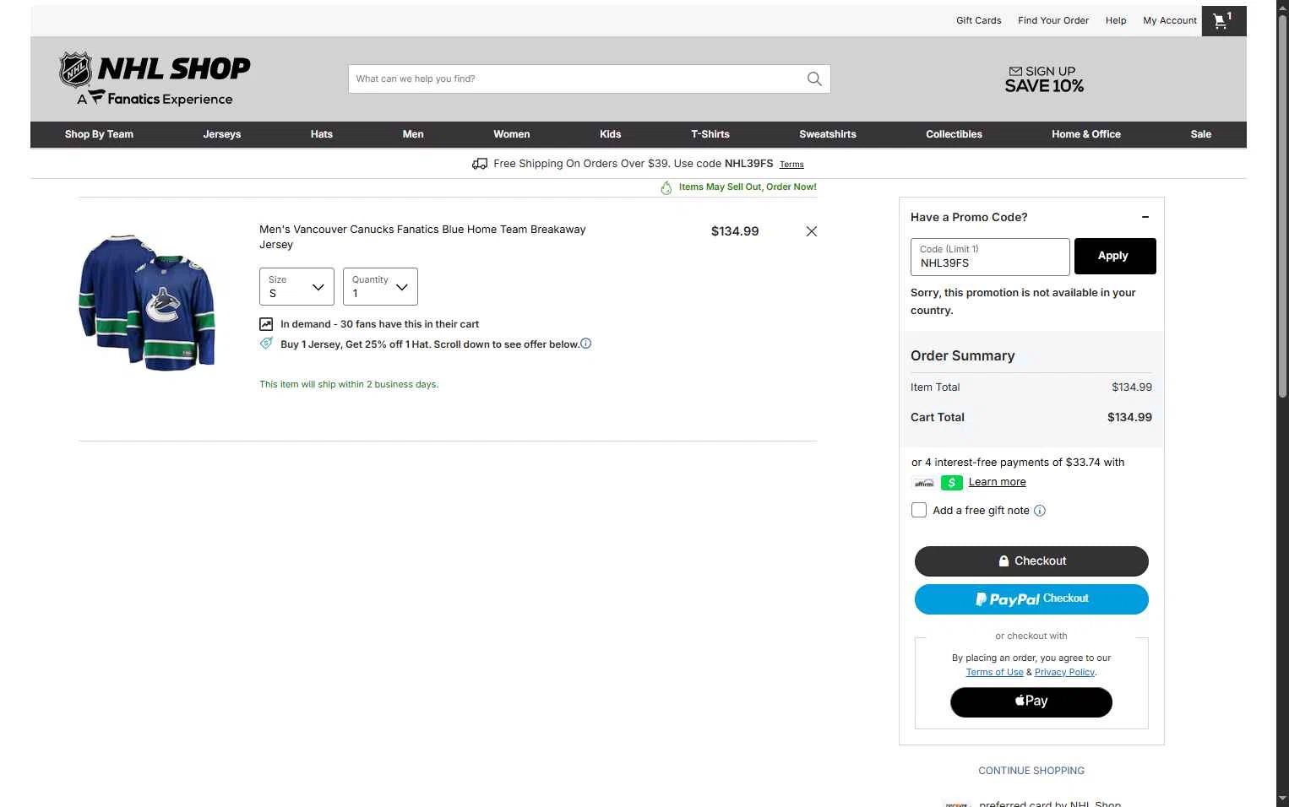Image resolution: width=1289 pixels, height=807 pixels.
Task: Collapse the Have a Promo Code section
Action: pyautogui.click(x=1145, y=217)
